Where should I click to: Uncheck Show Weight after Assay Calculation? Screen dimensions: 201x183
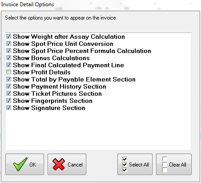coord(8,37)
